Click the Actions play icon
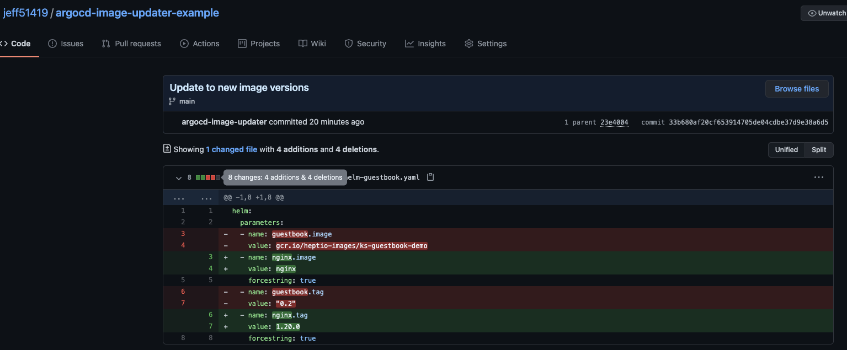 pyautogui.click(x=184, y=44)
